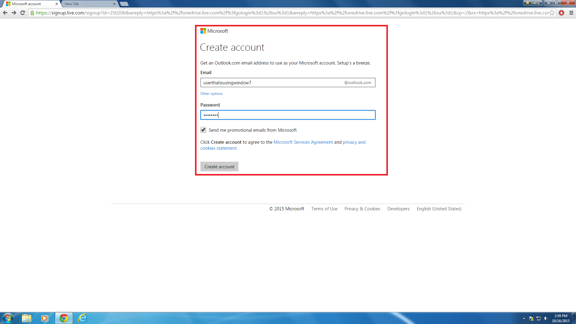Click the Show desktop strip beside clock
This screenshot has width=576, height=324.
coord(574,318)
